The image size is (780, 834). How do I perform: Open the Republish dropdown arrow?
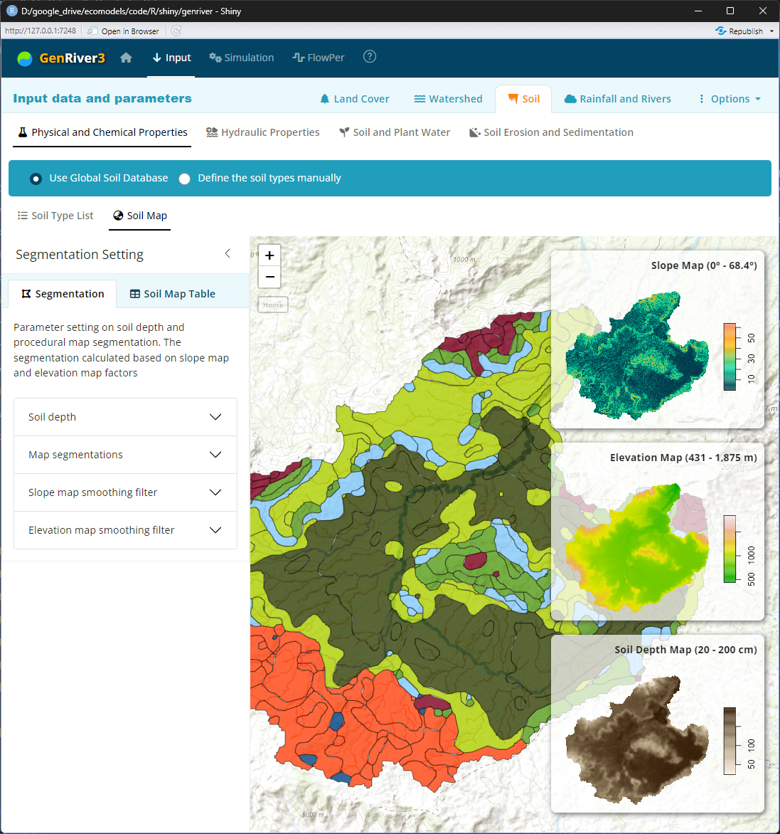point(771,31)
